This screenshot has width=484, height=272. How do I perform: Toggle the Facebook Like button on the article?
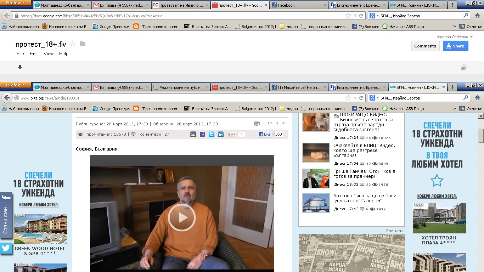265,134
